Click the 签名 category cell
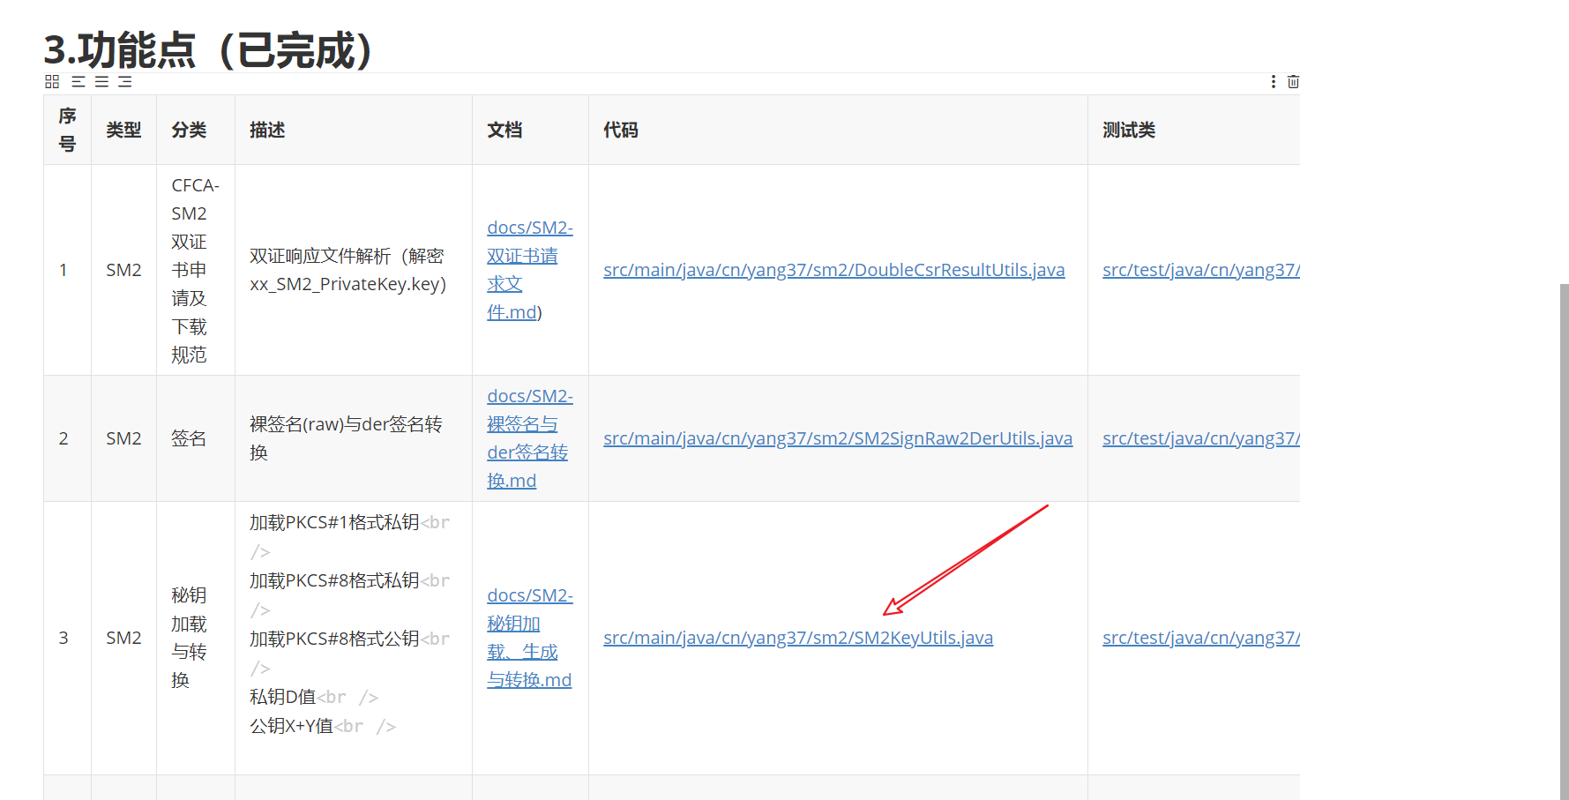Viewport: 1569px width, 800px height. 196,438
